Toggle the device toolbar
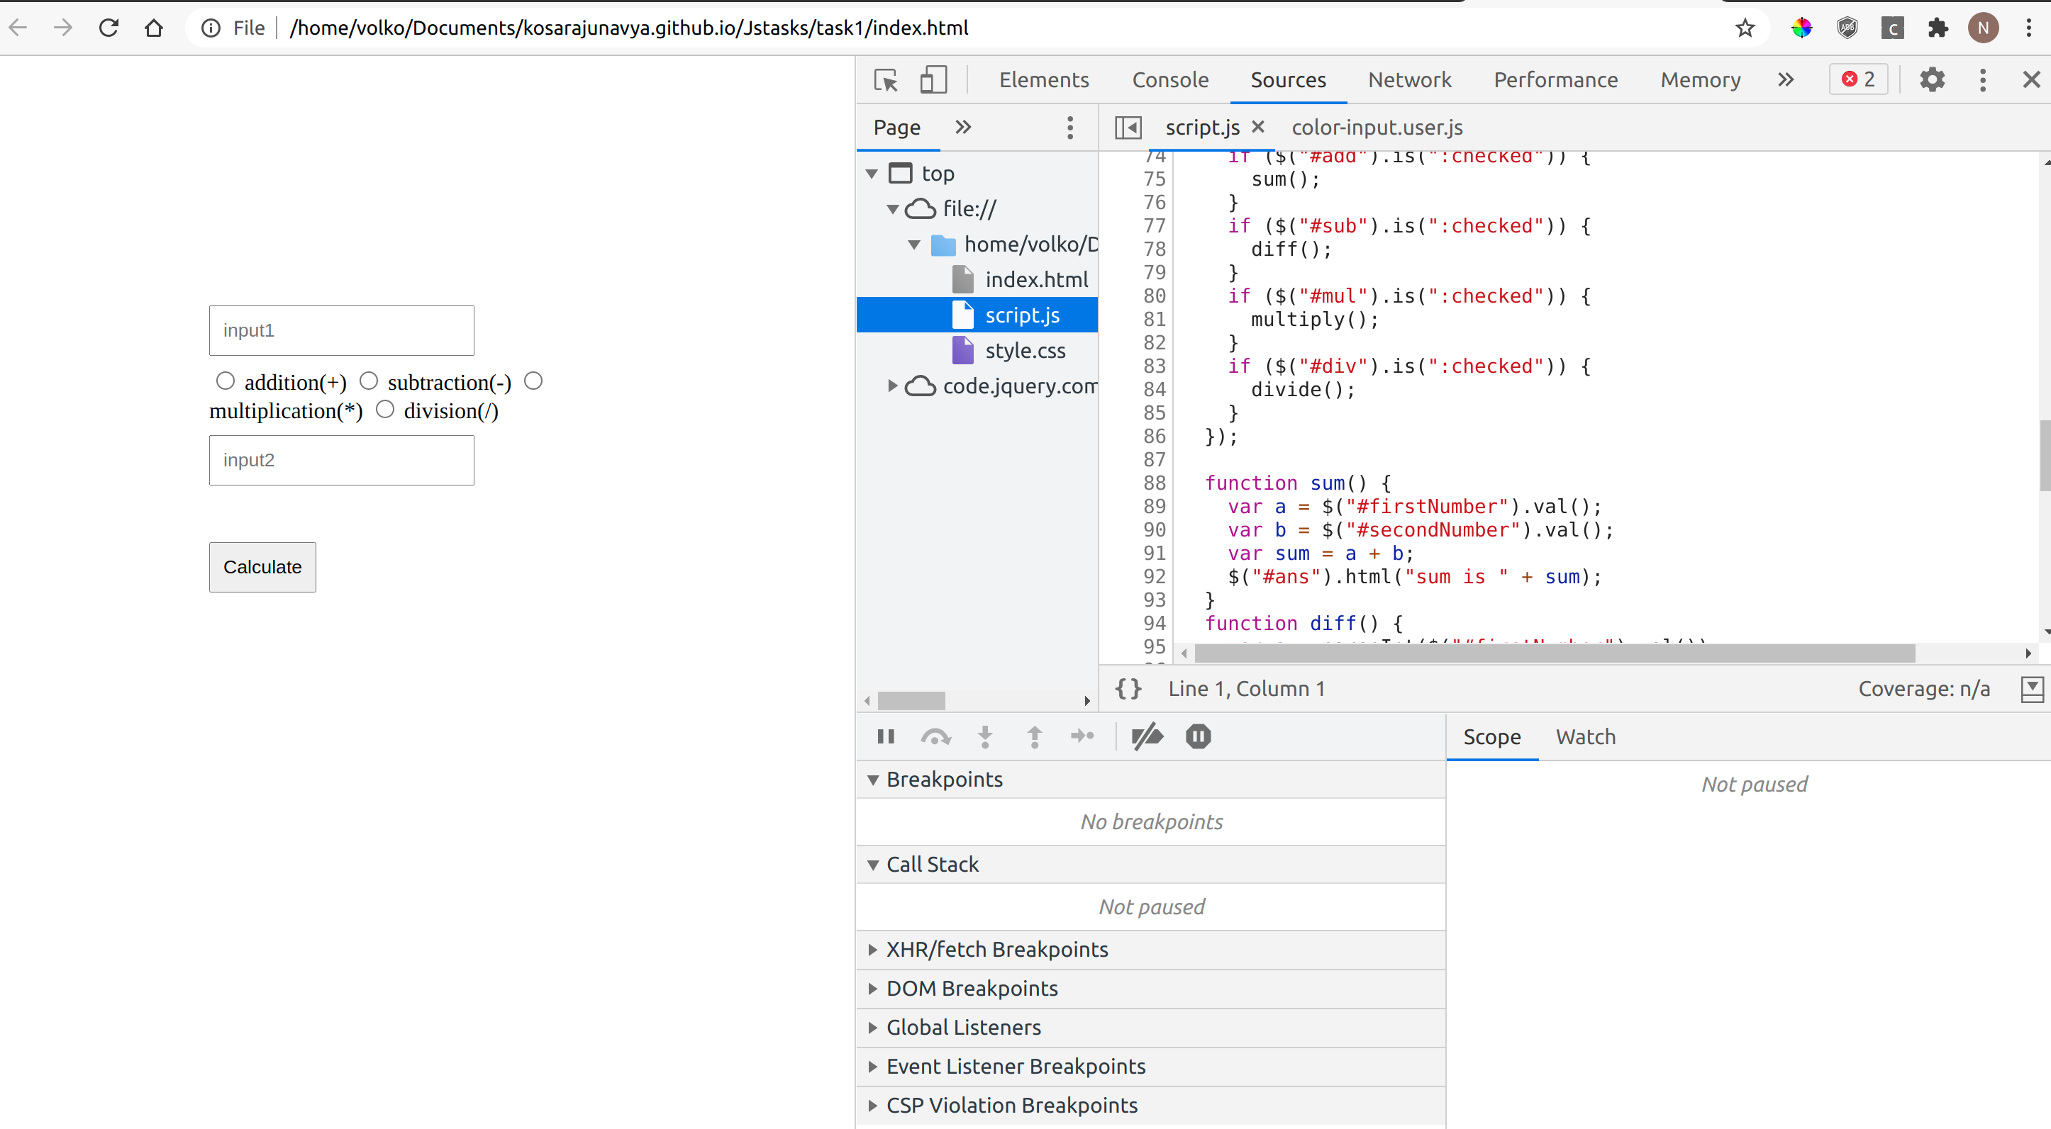 (933, 79)
